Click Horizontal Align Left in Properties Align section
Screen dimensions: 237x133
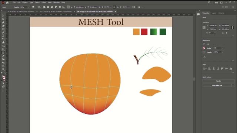[x=210, y=69]
